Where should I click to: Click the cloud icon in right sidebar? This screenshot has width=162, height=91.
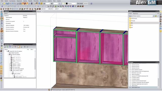161,29
